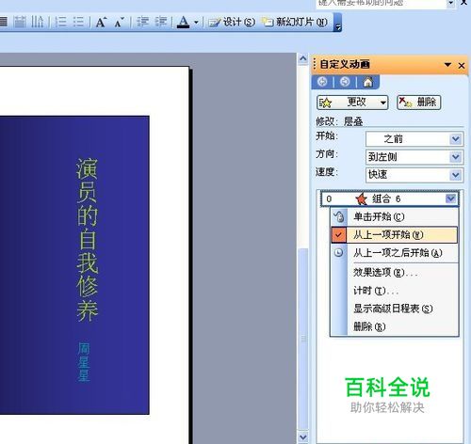Click the change text direction icon
Viewport: 471px width, 444px height.
(38, 22)
